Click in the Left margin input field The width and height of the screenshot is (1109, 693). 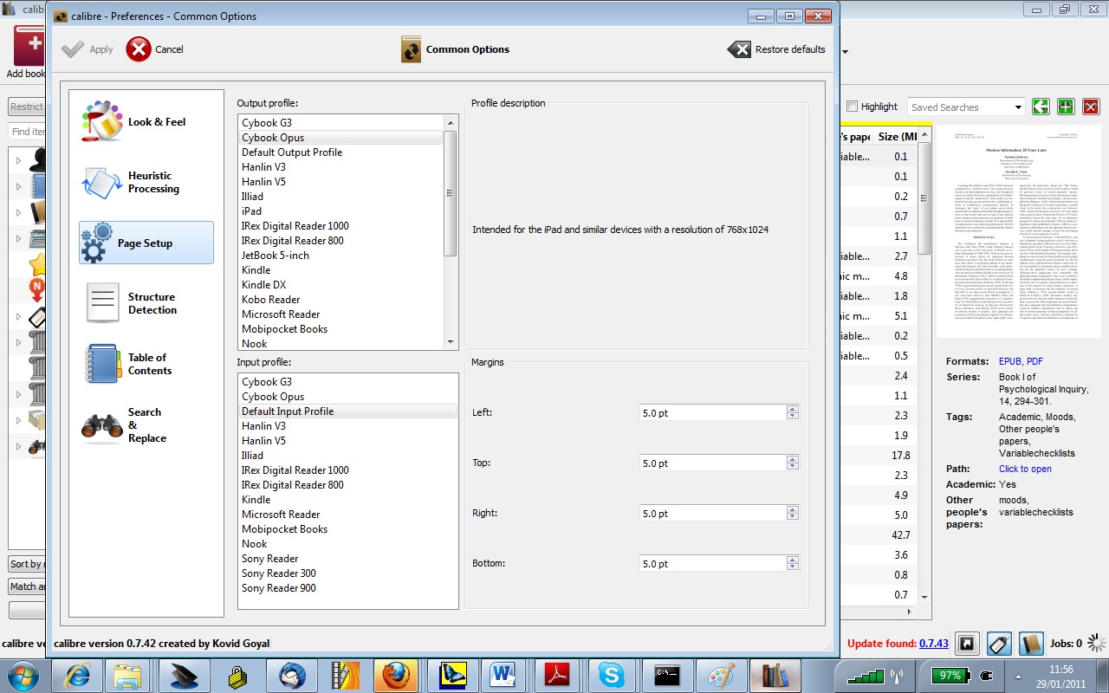coord(712,413)
